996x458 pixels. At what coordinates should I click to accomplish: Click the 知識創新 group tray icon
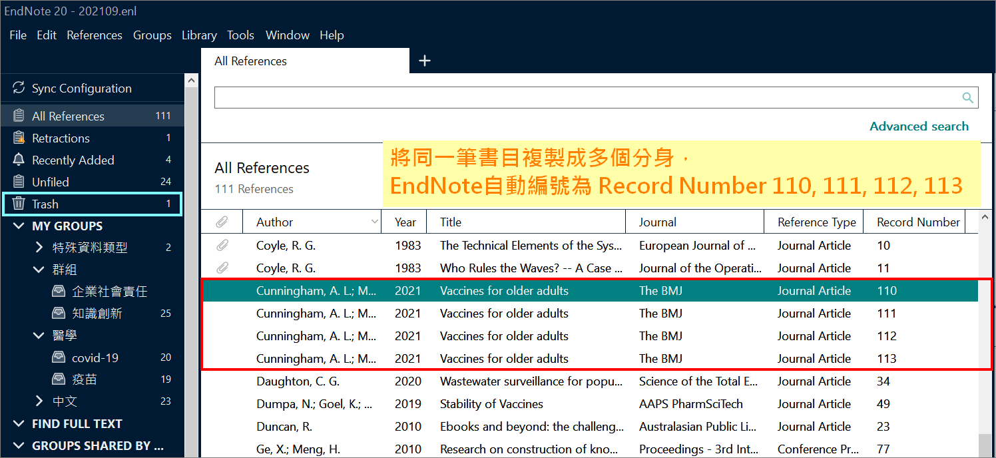[59, 314]
